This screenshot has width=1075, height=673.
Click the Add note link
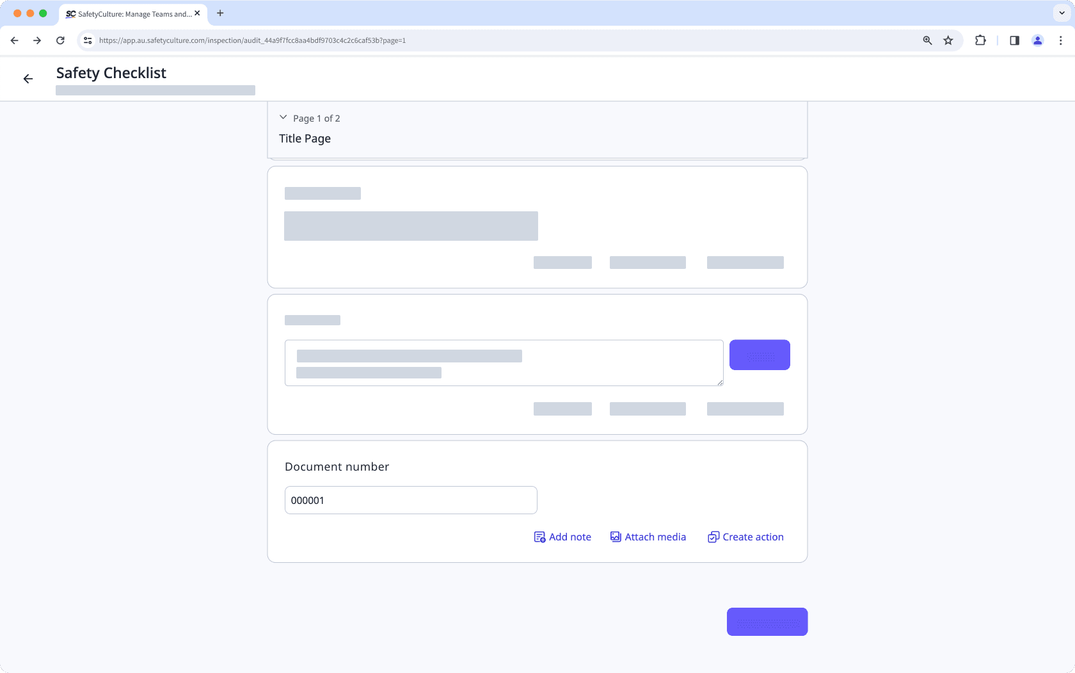569,537
